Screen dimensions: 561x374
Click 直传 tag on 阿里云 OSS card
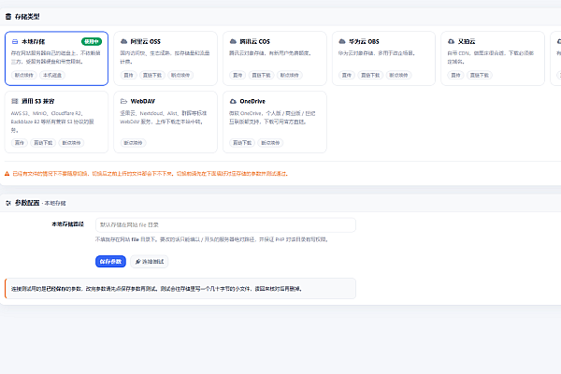point(128,75)
